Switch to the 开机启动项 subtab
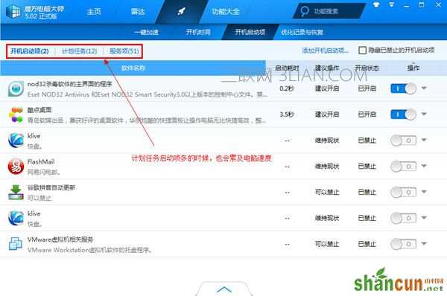The width and height of the screenshot is (447, 296). coord(250,32)
